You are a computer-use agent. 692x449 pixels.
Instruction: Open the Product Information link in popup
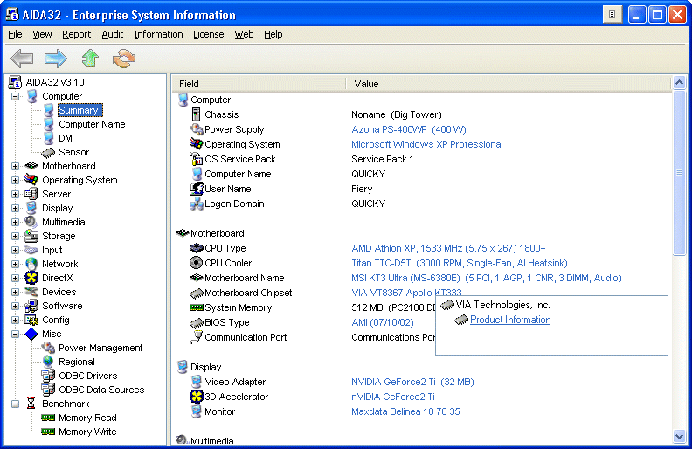click(x=510, y=320)
